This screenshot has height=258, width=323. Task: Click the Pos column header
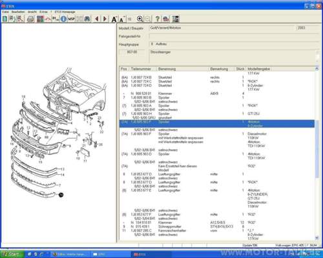124,69
